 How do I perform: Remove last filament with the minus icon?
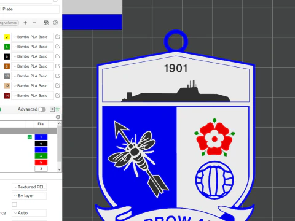pyautogui.click(x=34, y=23)
